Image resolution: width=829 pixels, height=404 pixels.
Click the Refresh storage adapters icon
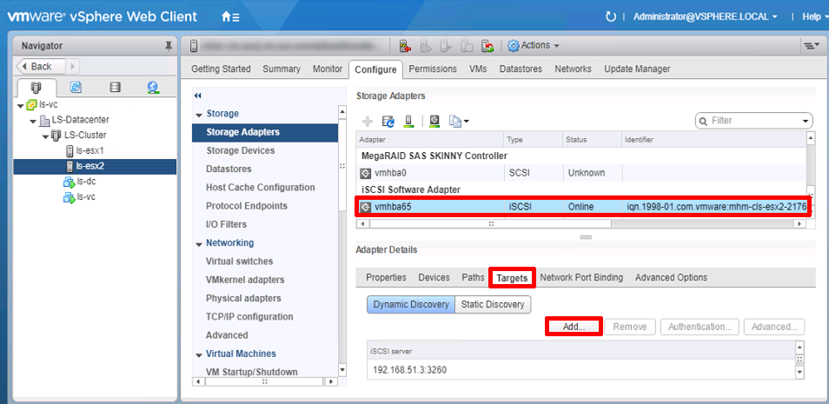click(x=388, y=122)
